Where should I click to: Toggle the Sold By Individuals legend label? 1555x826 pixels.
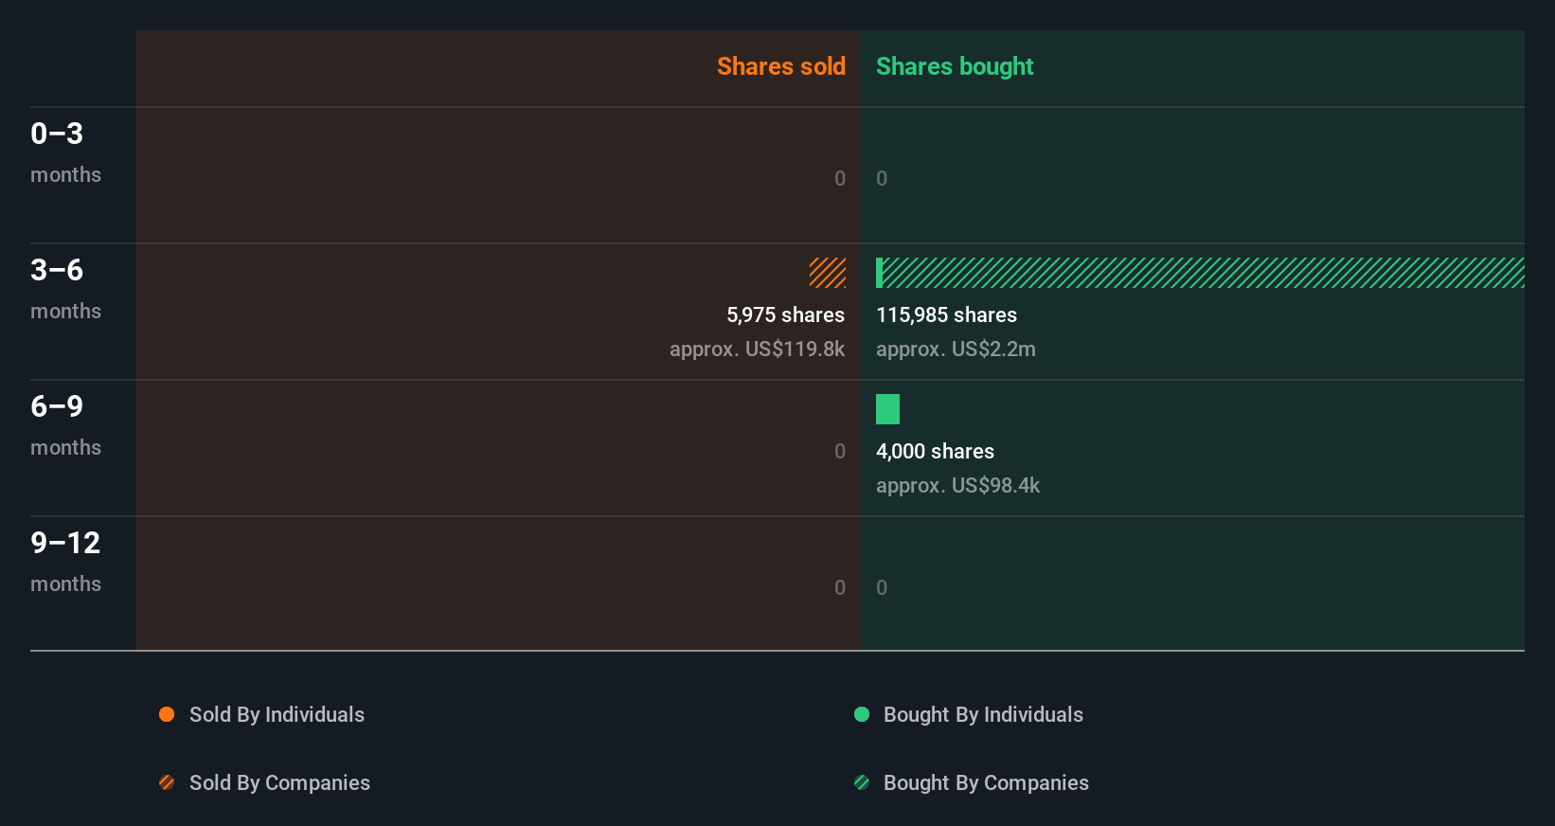coord(277,714)
